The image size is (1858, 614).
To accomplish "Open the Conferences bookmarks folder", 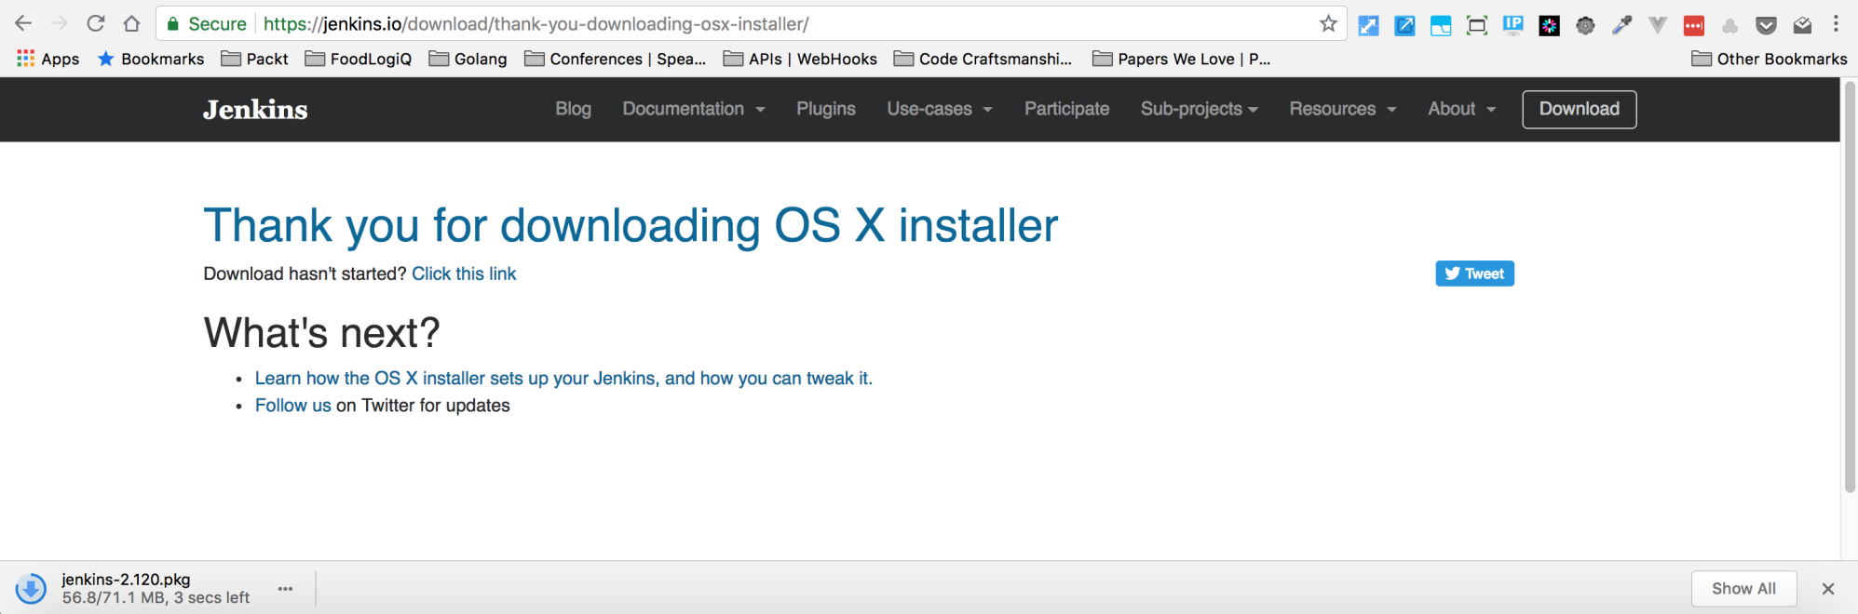I will pyautogui.click(x=616, y=59).
